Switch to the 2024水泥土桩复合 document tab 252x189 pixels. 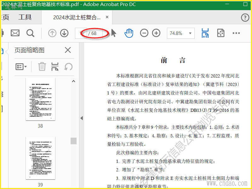[77, 17]
